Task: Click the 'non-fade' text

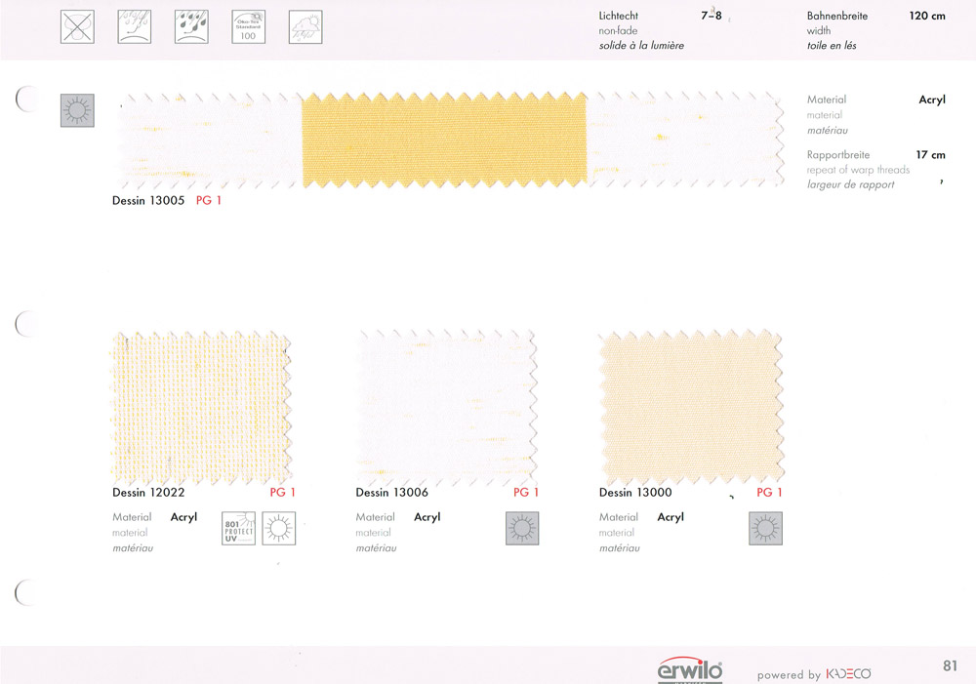Action: coord(618,30)
